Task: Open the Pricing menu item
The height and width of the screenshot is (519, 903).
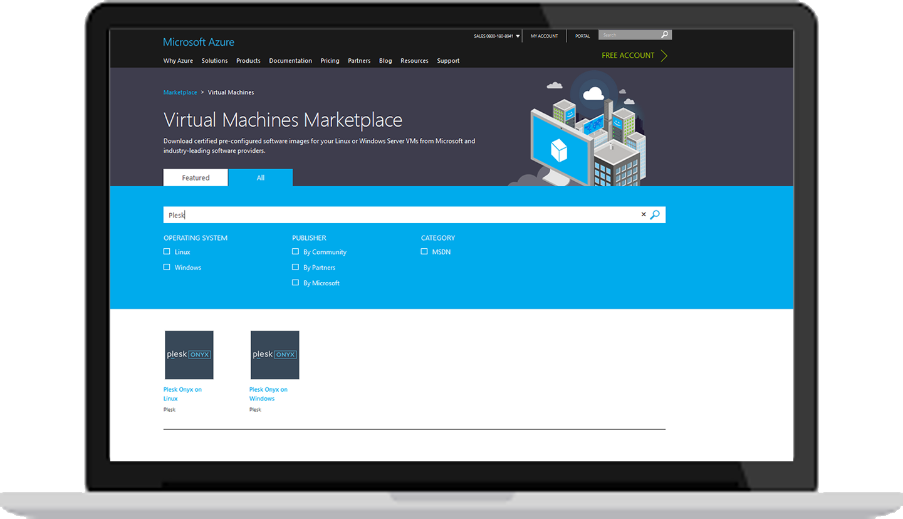Action: coord(330,61)
